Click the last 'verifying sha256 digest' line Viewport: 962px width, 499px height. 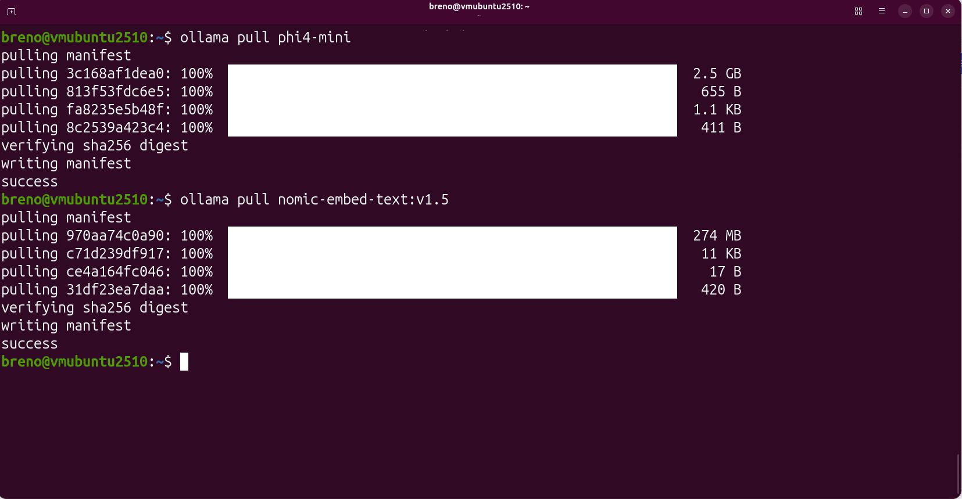[95, 308]
